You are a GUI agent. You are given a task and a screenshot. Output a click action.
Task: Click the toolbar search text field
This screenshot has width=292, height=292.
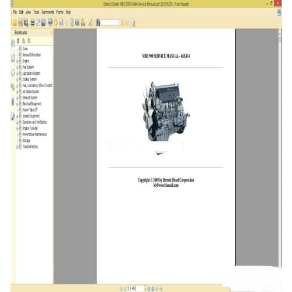click(x=110, y=23)
